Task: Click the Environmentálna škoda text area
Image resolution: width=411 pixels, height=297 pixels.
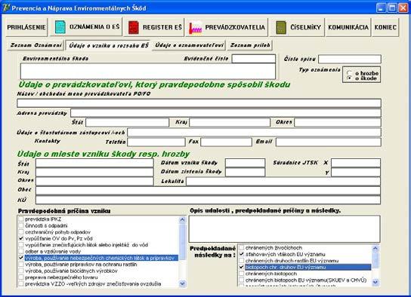Action: 148,71
